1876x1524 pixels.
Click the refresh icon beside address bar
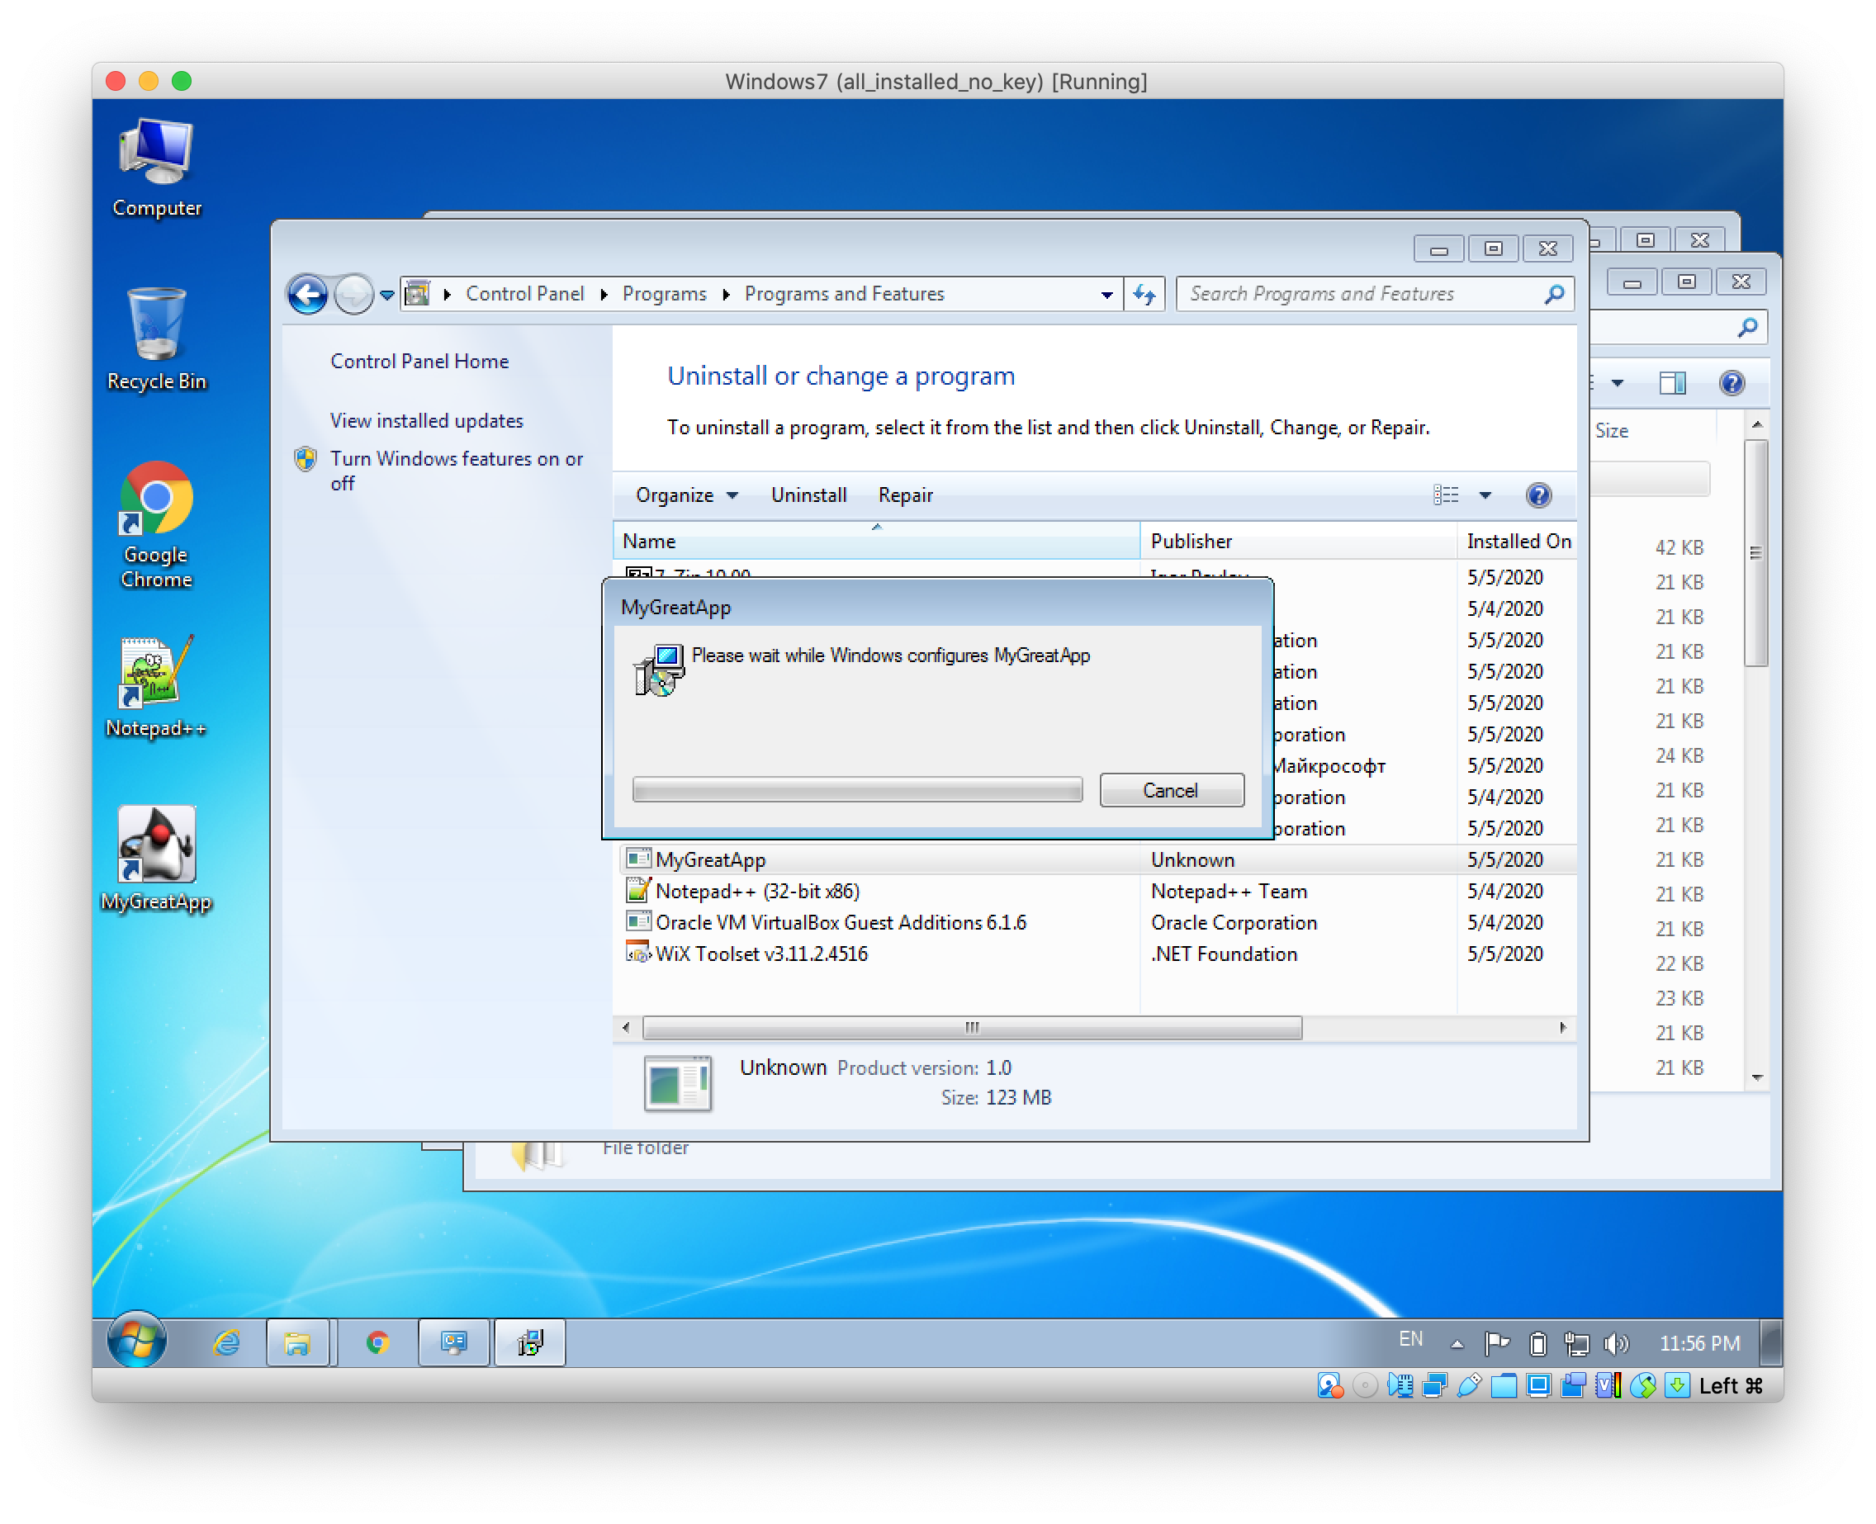point(1144,294)
